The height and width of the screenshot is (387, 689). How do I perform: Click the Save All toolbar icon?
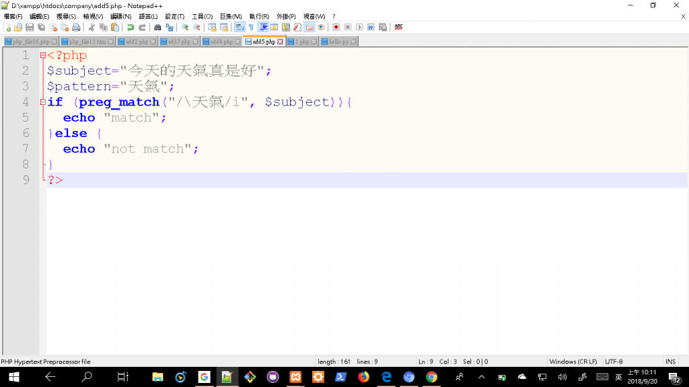click(41, 27)
